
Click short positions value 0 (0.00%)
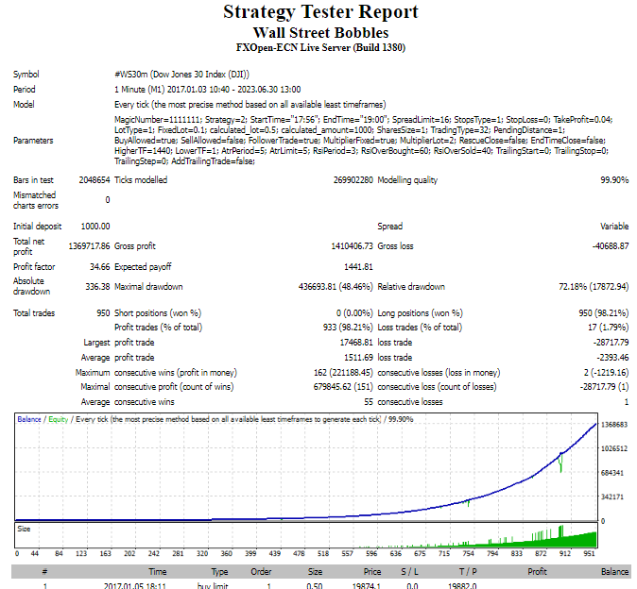click(354, 313)
